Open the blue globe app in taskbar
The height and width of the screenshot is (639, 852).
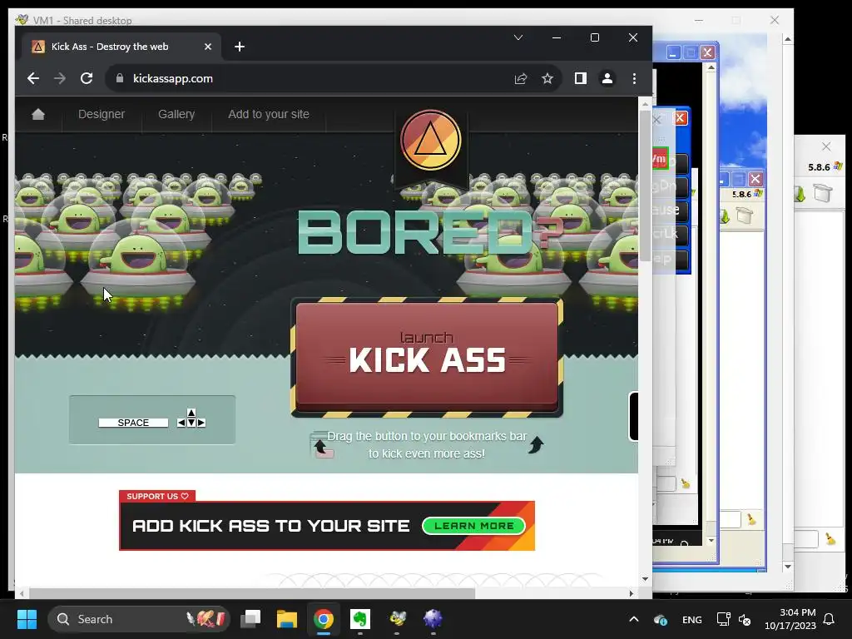(x=433, y=619)
